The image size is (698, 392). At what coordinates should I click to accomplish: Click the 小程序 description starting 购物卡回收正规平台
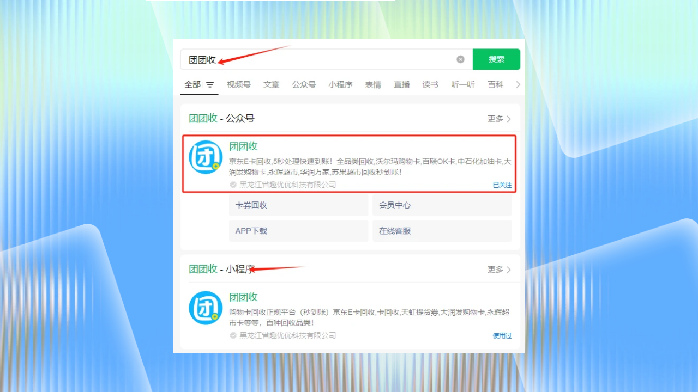coord(369,317)
